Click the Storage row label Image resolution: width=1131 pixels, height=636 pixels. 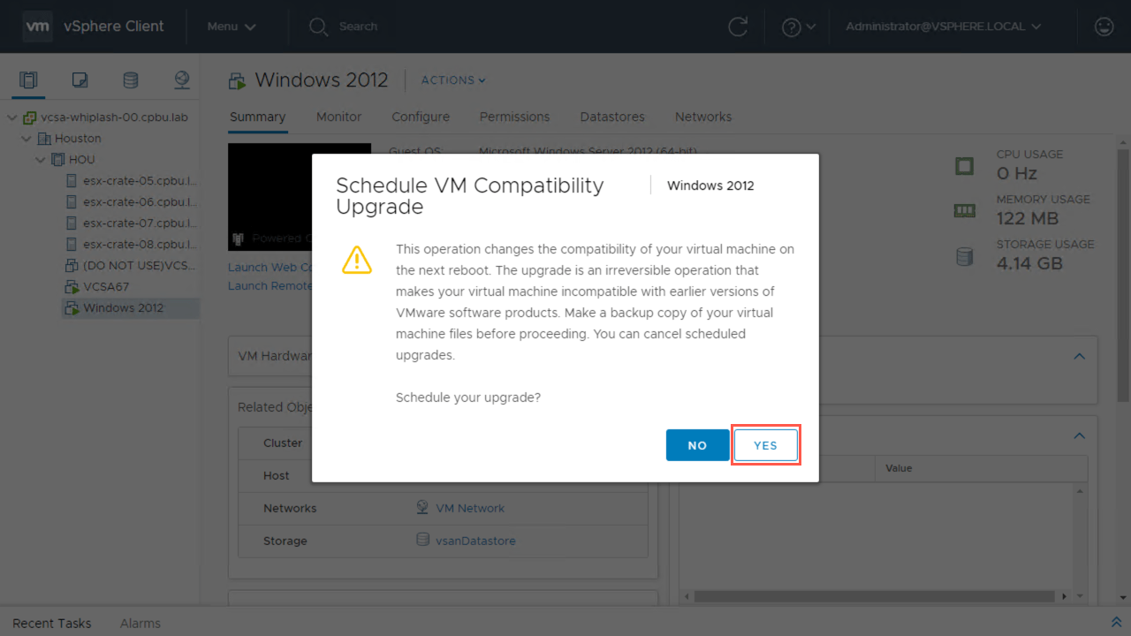click(285, 541)
